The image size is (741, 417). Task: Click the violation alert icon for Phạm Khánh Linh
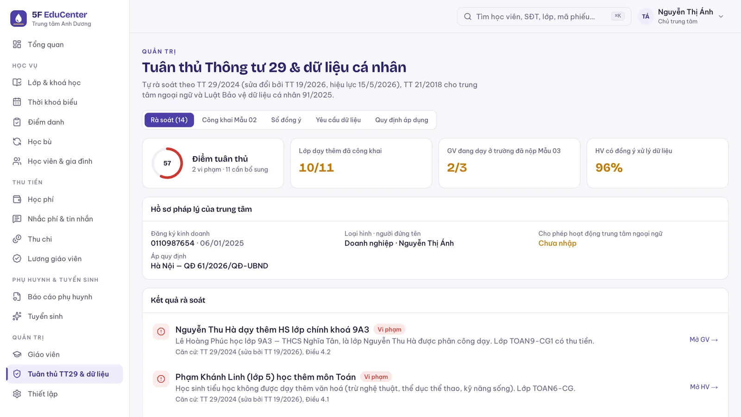(x=161, y=379)
